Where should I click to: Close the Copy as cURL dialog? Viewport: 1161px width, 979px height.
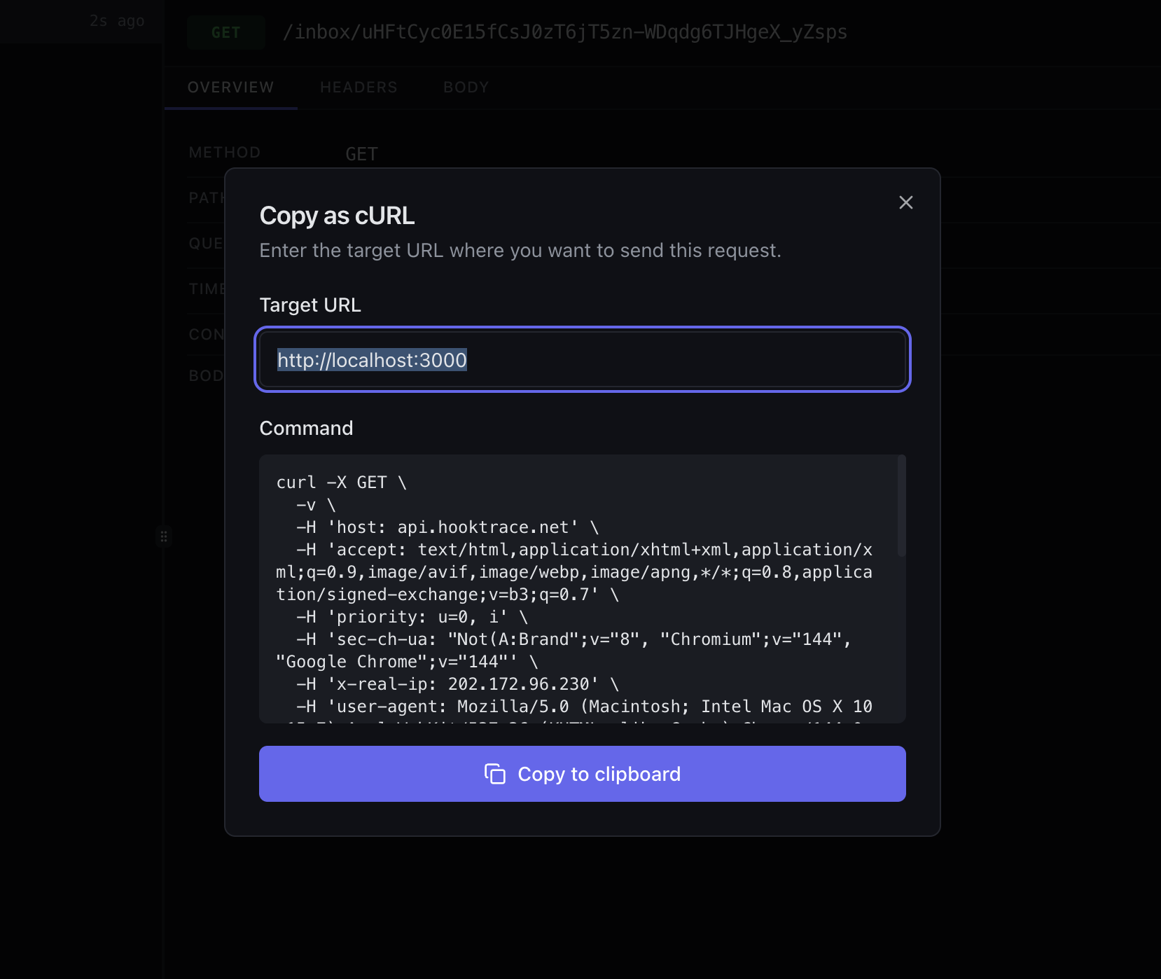(x=905, y=202)
